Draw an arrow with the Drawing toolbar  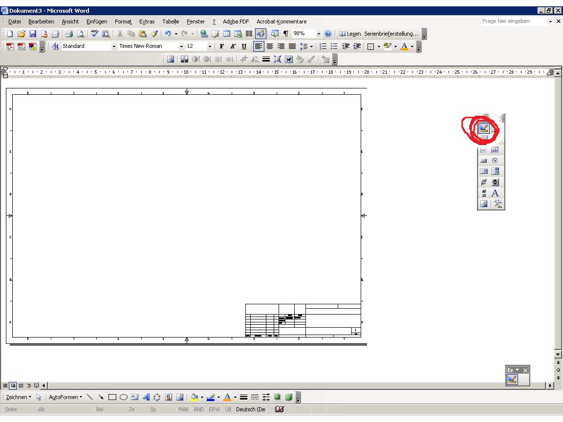click(101, 397)
